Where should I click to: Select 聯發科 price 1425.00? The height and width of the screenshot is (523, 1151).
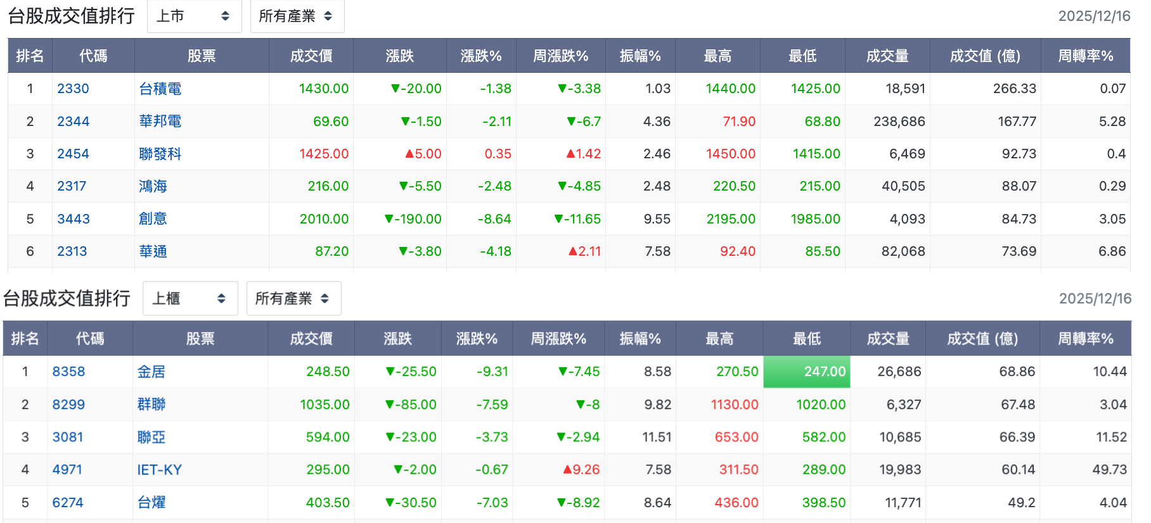pos(324,154)
